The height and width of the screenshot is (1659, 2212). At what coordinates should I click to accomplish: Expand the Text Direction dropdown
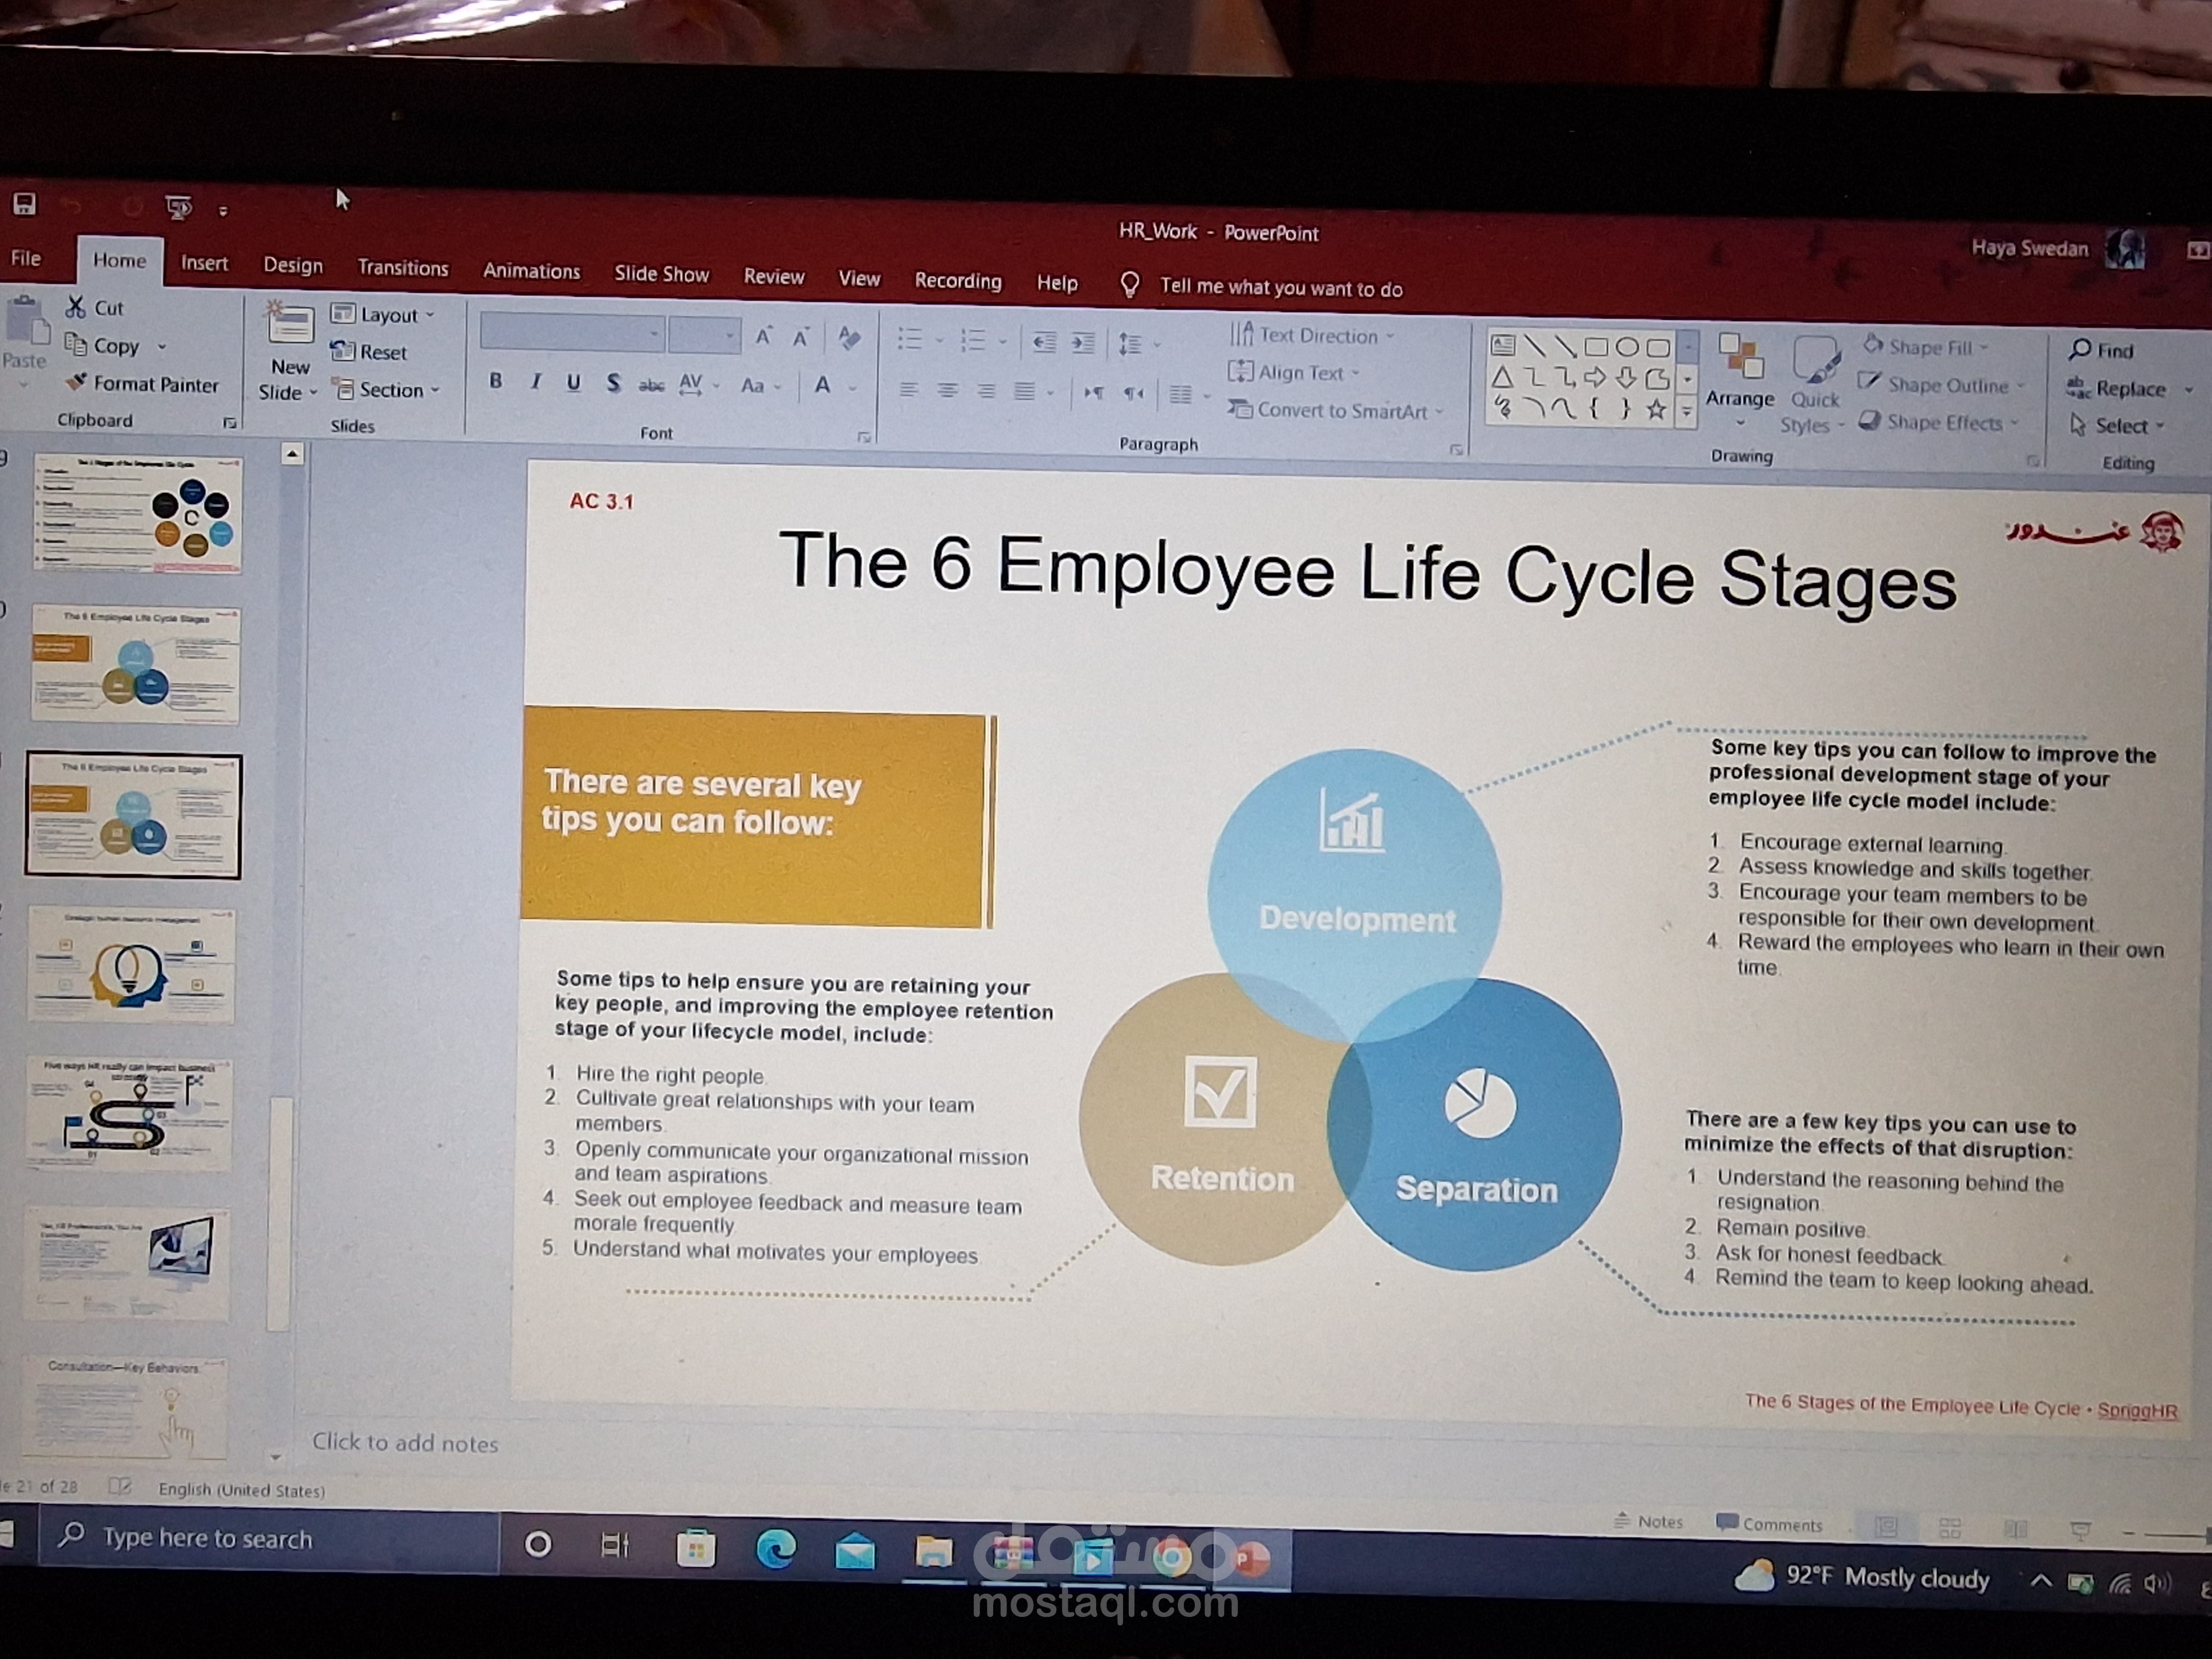(x=1312, y=335)
